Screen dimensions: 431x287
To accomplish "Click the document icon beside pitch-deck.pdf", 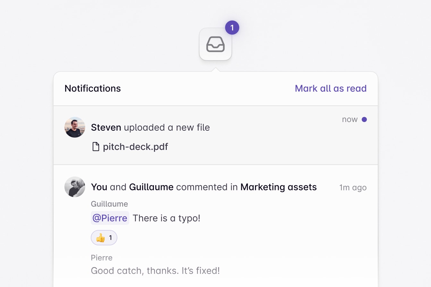I will 96,146.
